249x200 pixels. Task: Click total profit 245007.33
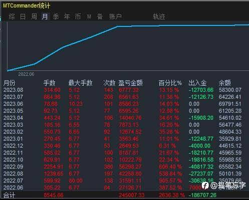click(132, 195)
